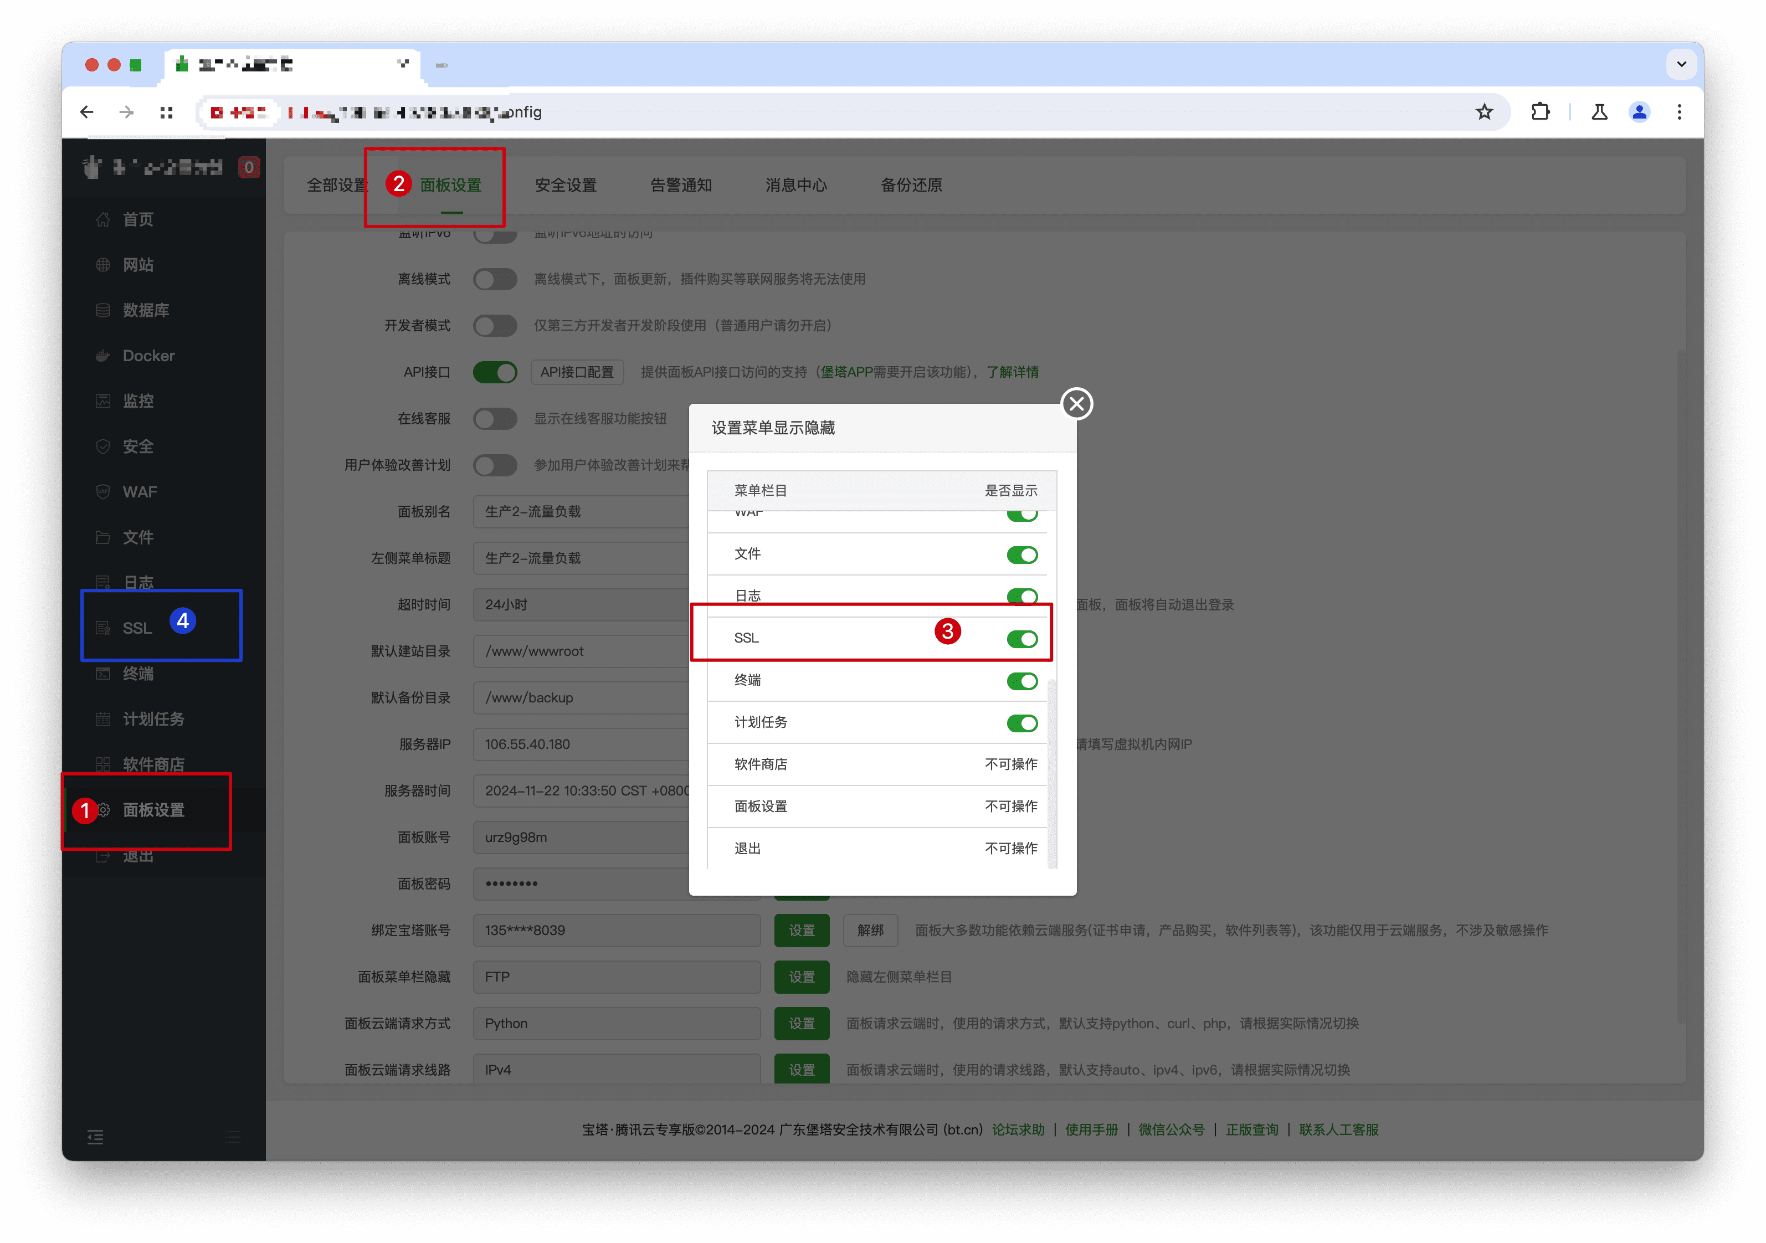Open the 首页 home sidebar icon
This screenshot has width=1766, height=1243.
103,220
